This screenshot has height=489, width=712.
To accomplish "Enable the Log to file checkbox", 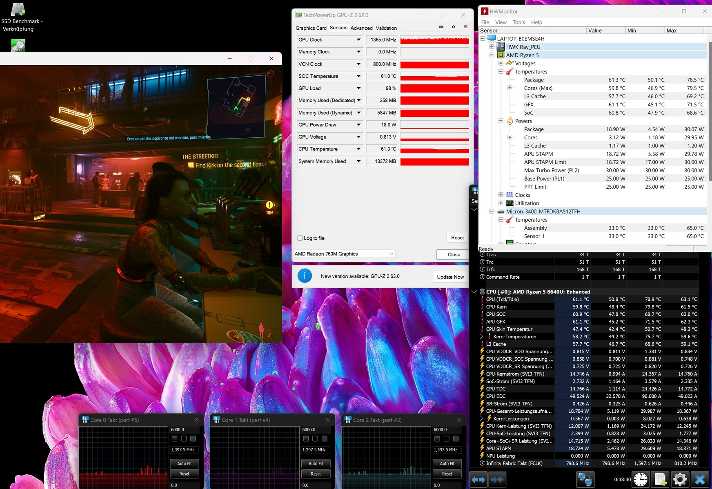I will tap(300, 238).
